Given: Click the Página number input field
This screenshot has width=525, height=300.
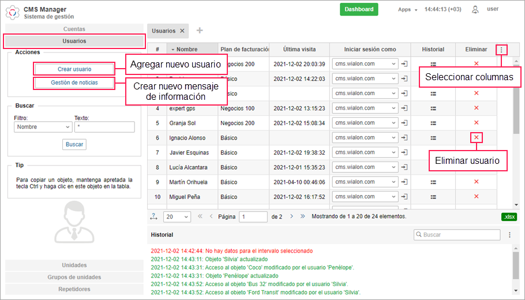Looking at the screenshot, I should (x=253, y=216).
